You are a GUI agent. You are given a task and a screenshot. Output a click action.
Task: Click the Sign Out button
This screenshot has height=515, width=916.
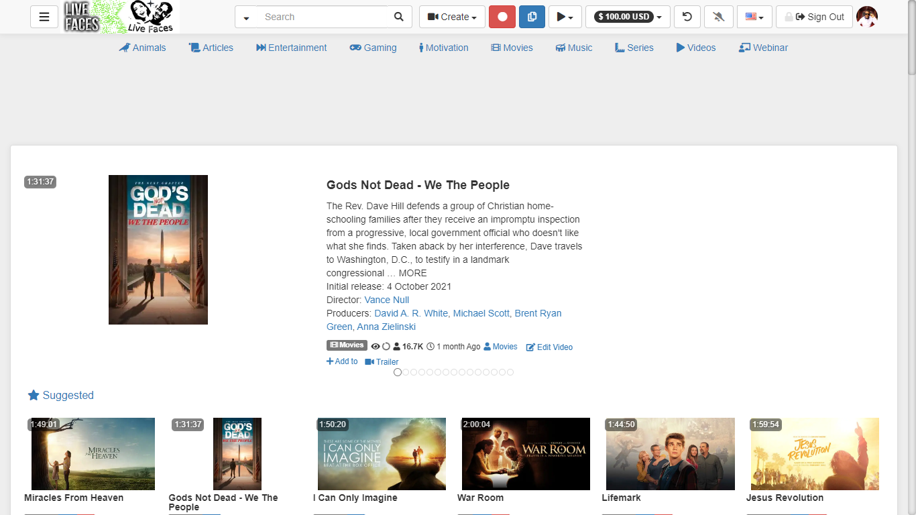[x=814, y=17]
